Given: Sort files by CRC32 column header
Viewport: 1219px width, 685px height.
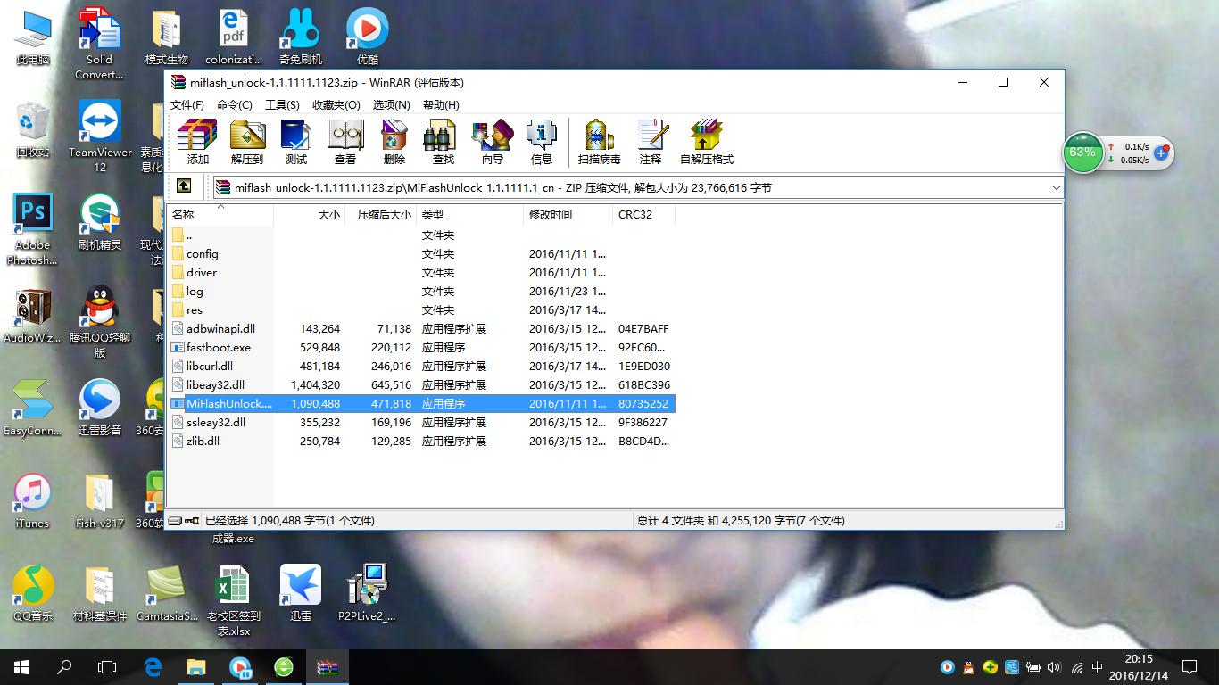Looking at the screenshot, I should tap(643, 214).
